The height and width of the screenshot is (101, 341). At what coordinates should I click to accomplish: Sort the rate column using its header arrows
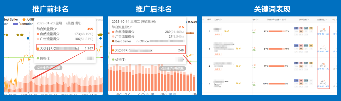pos(259,20)
